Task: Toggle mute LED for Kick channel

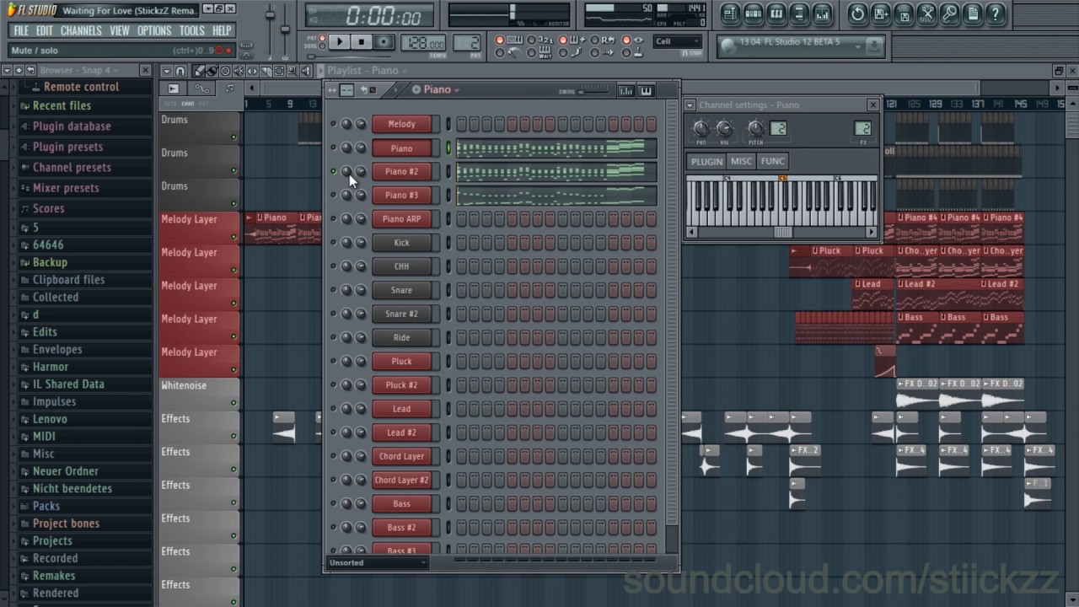Action: click(333, 243)
